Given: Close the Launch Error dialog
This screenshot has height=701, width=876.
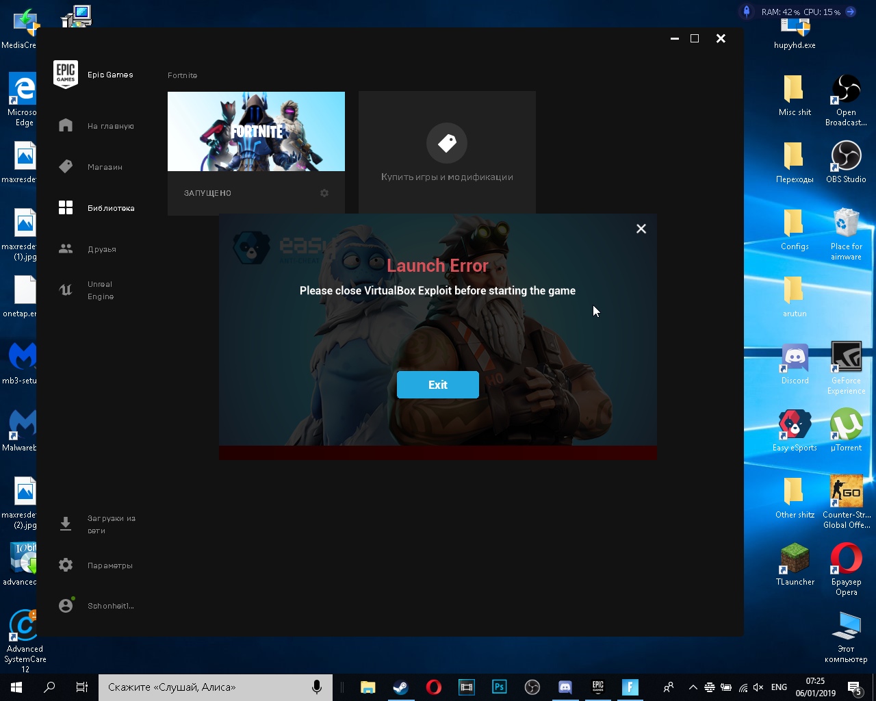Looking at the screenshot, I should pyautogui.click(x=641, y=229).
